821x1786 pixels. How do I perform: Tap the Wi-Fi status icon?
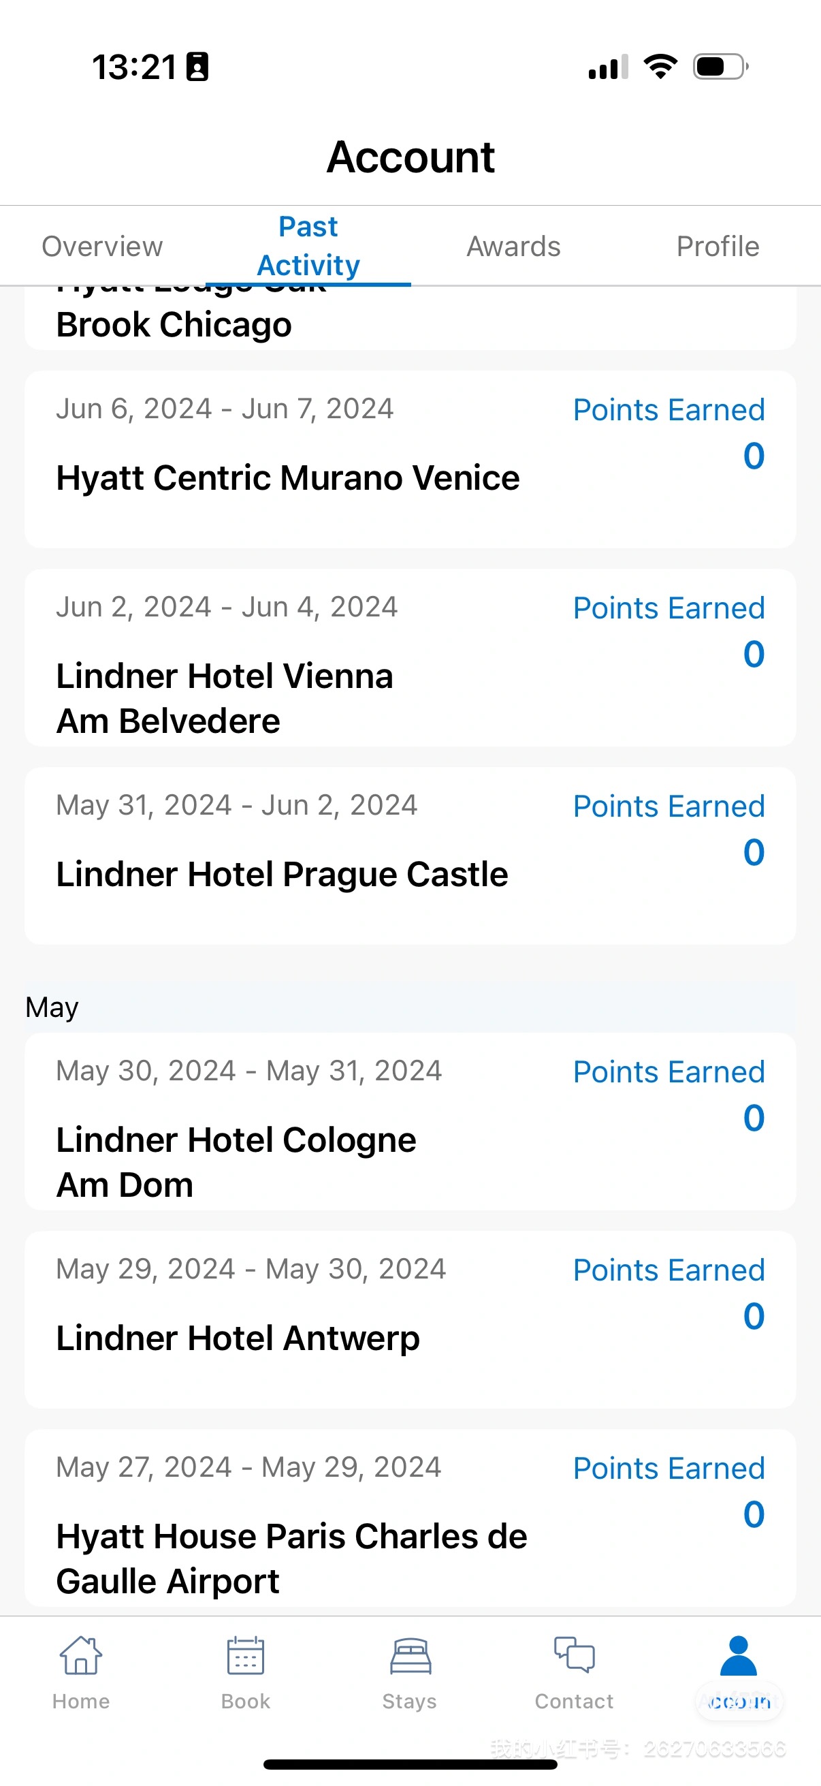click(660, 67)
